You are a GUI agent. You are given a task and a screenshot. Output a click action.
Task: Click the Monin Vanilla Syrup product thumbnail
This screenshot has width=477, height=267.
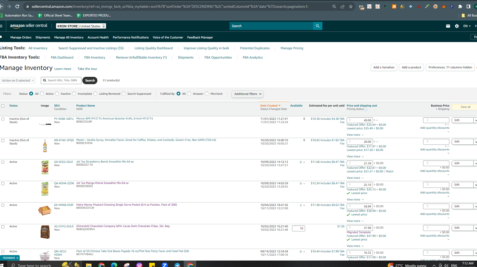click(x=45, y=146)
